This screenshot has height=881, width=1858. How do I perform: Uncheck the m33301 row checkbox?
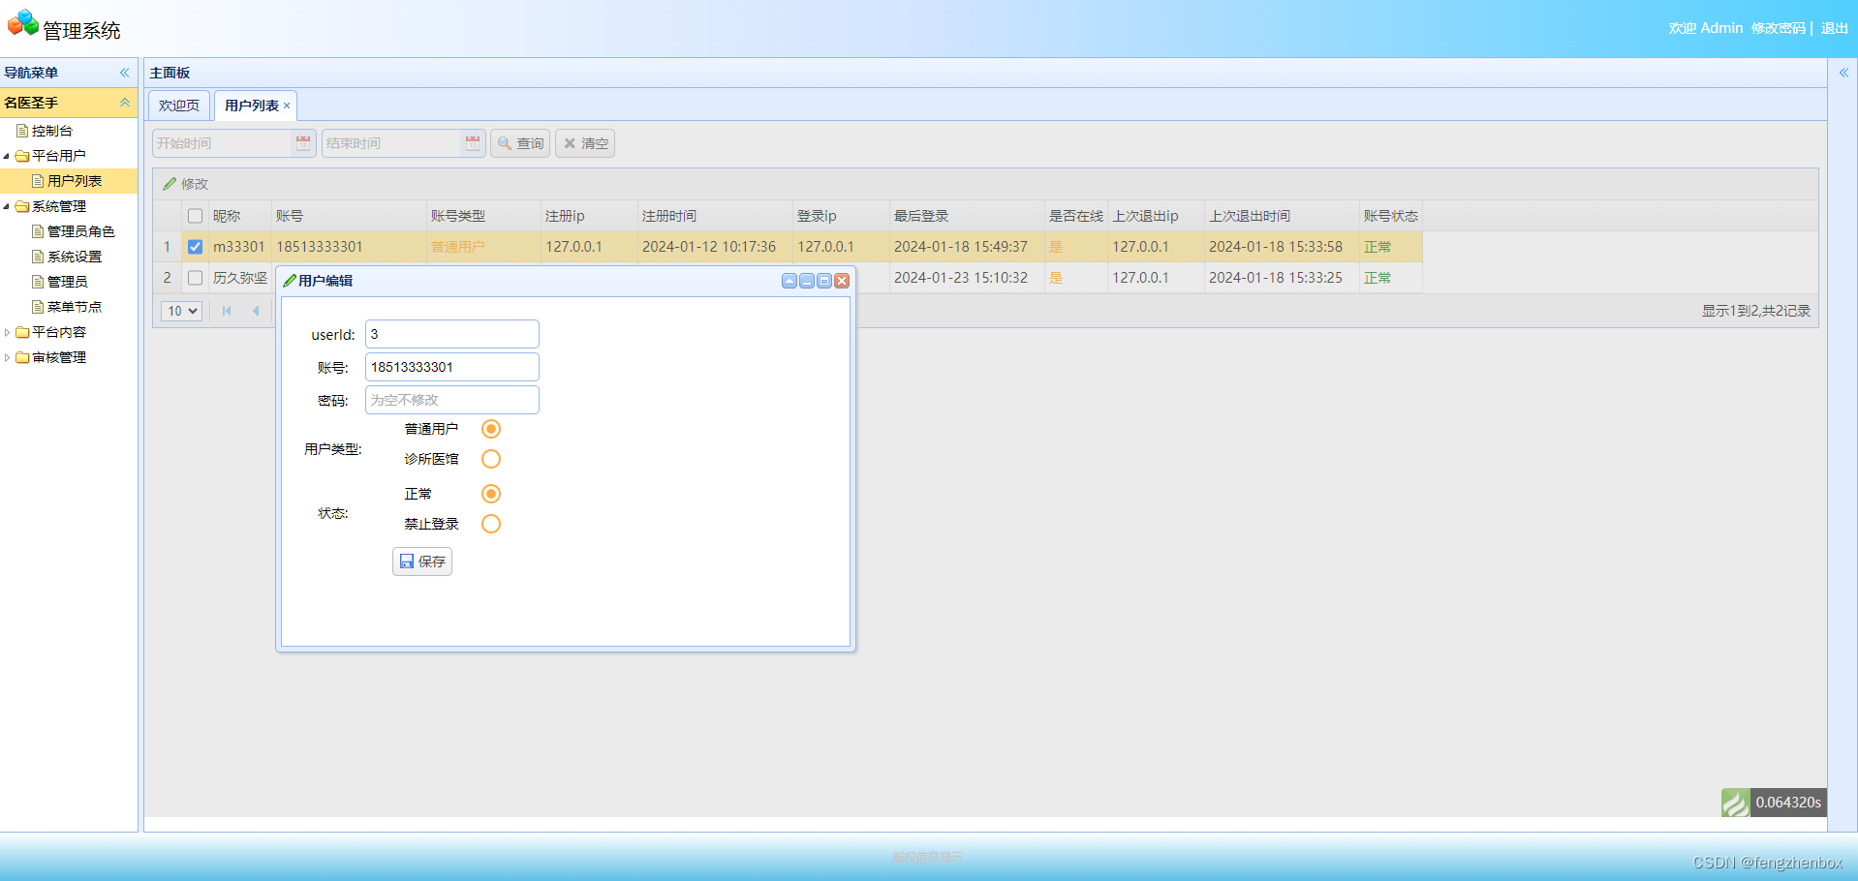tap(195, 247)
